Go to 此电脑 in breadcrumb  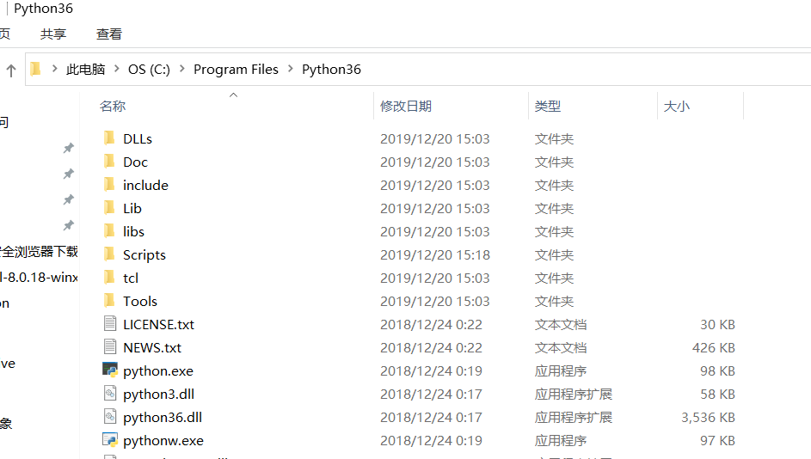(x=85, y=70)
